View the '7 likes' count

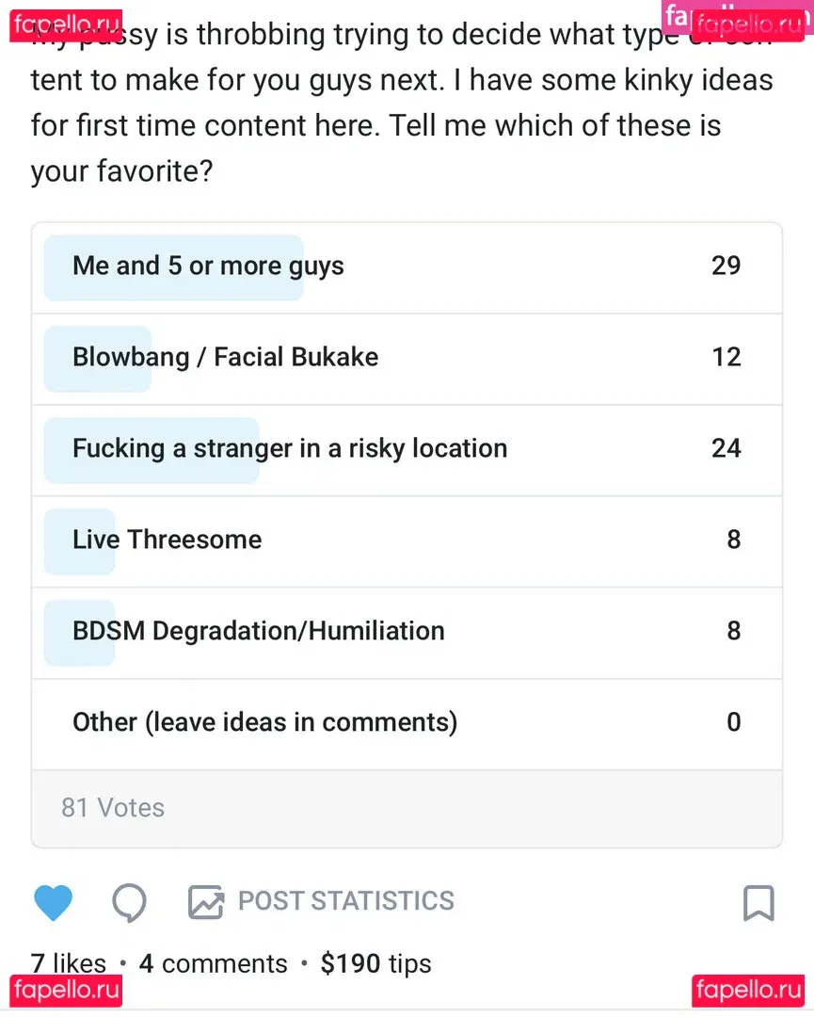69,963
